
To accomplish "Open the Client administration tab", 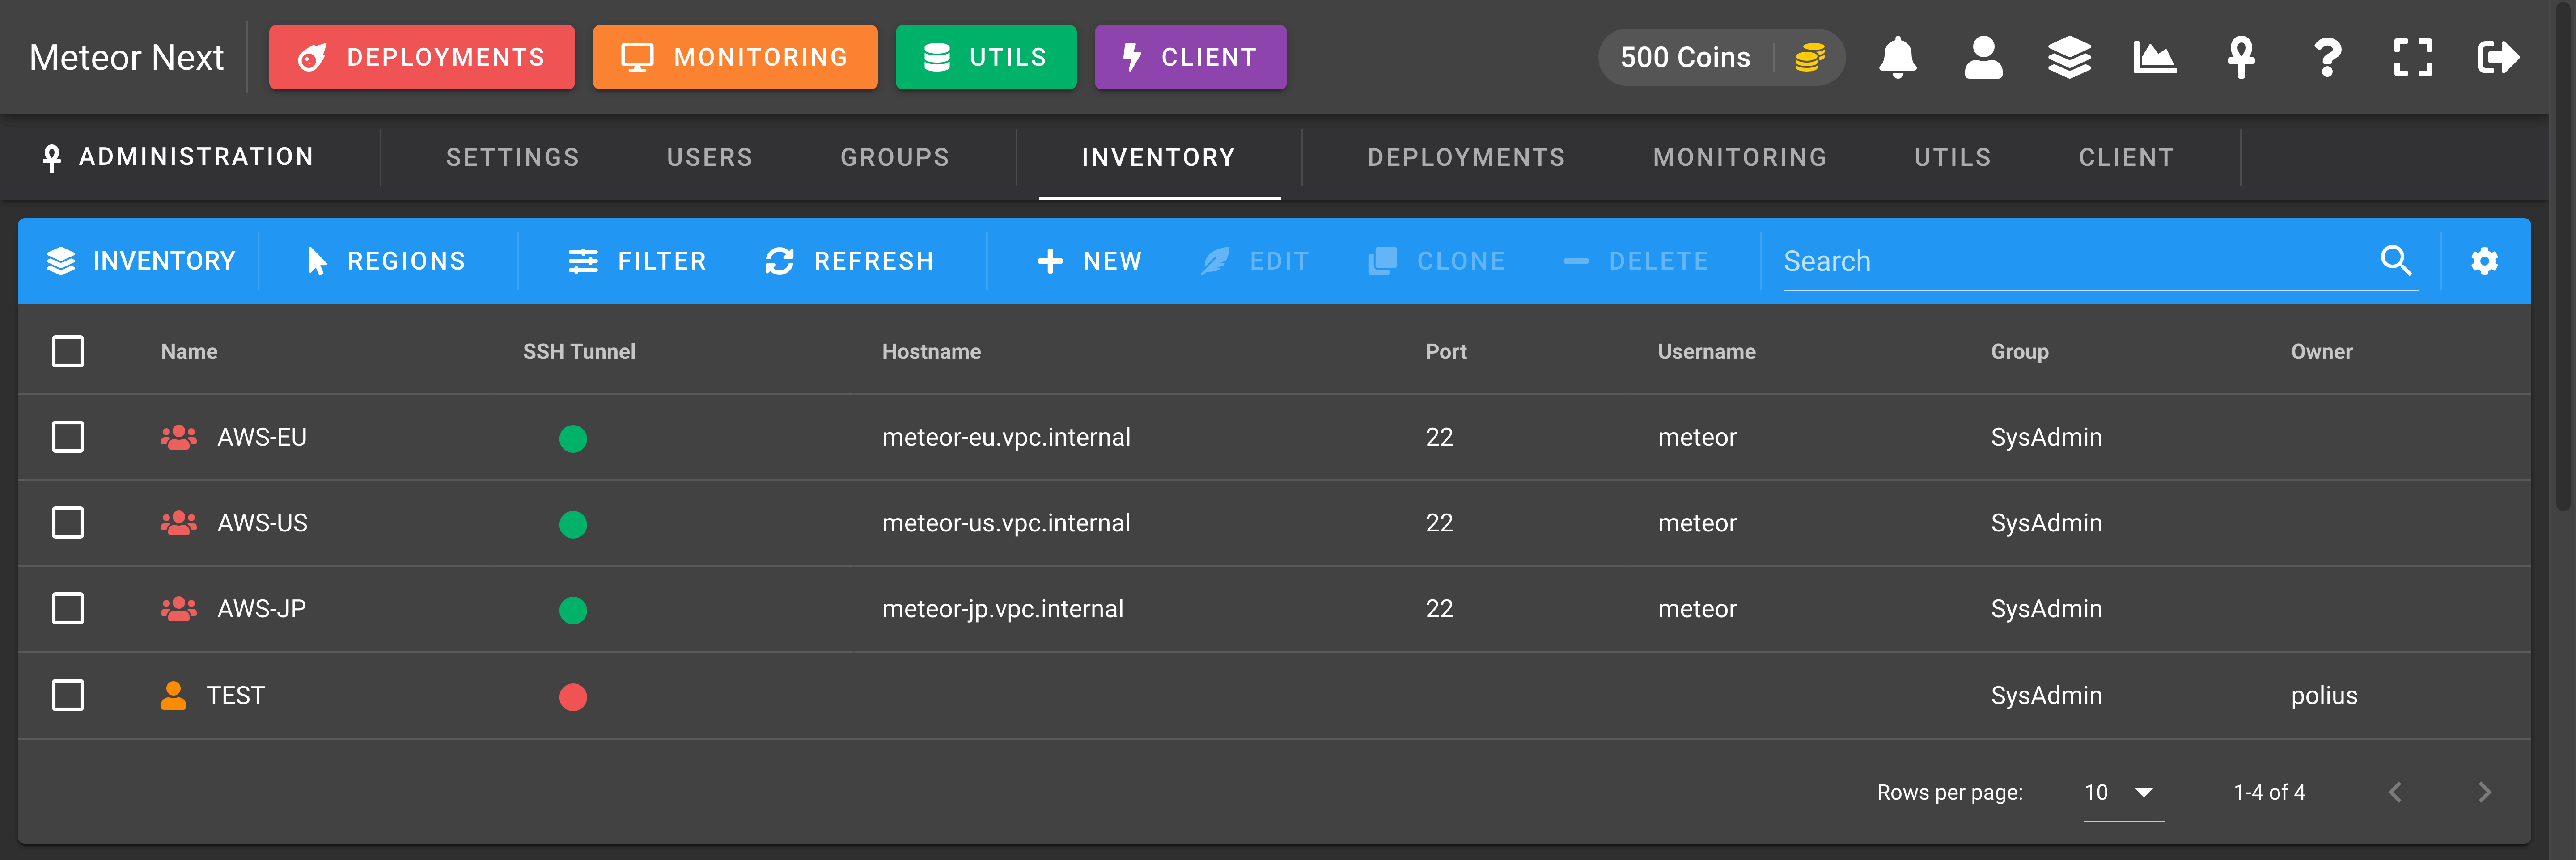I will pos(2126,157).
